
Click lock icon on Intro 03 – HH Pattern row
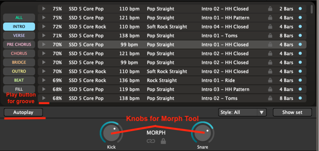[270, 89]
